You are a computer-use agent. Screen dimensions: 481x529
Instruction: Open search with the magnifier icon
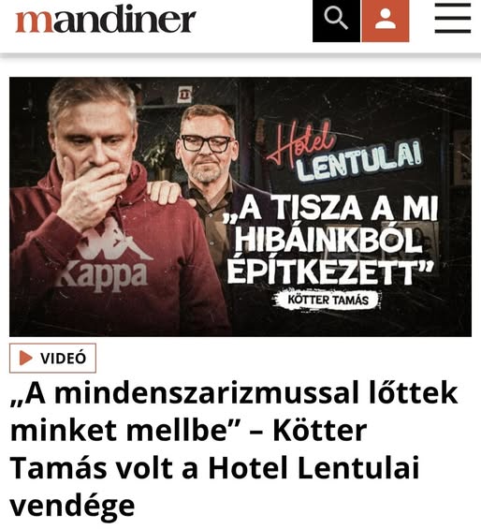tap(336, 21)
